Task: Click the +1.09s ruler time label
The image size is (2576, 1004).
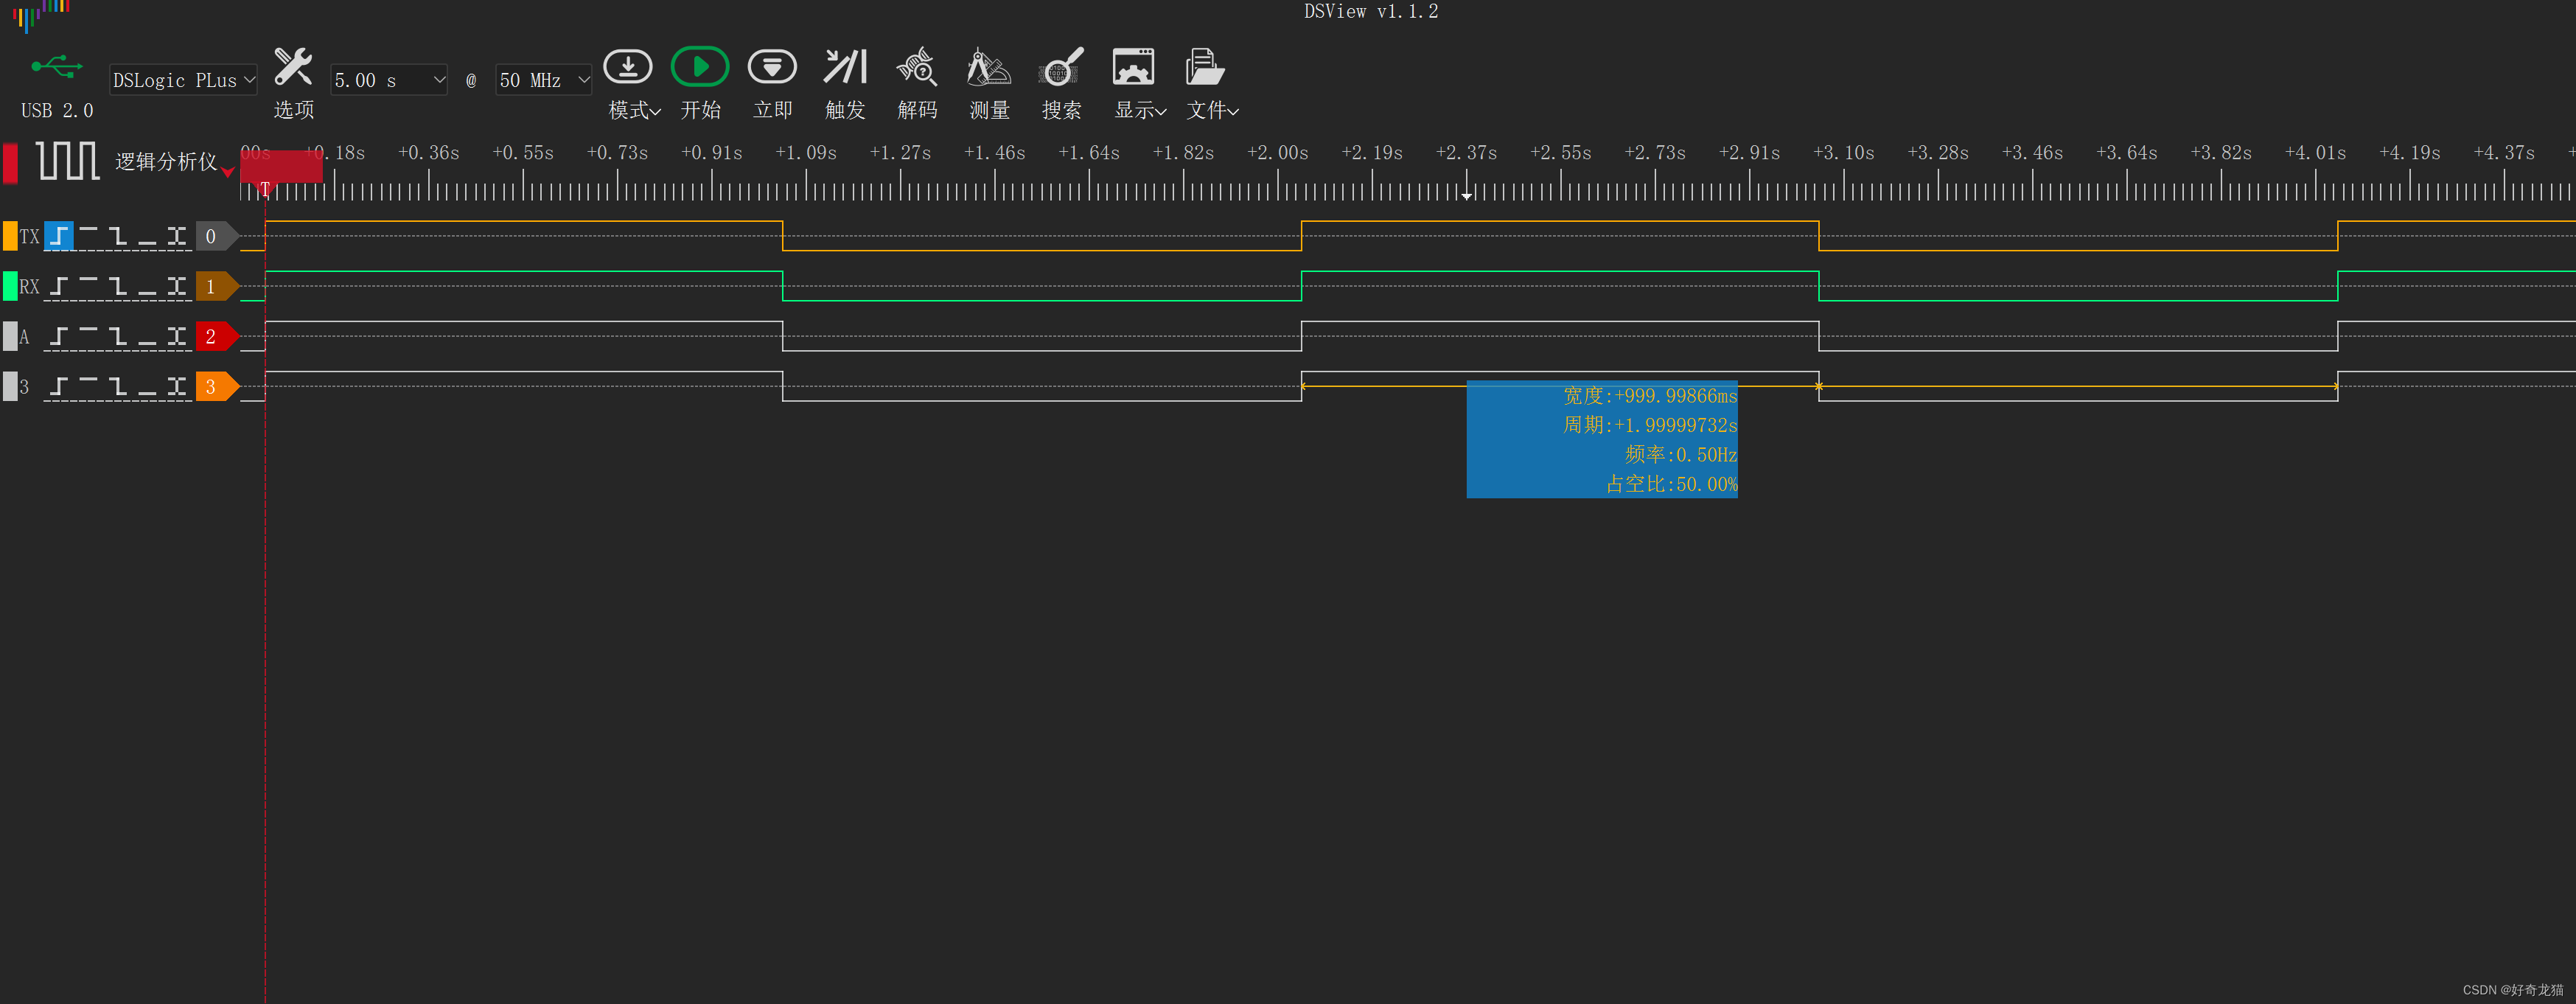Action: point(806,153)
